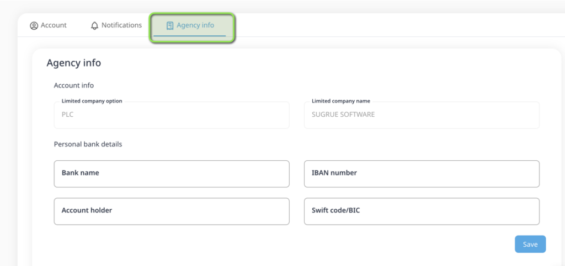Switch to the Account tab

point(54,25)
